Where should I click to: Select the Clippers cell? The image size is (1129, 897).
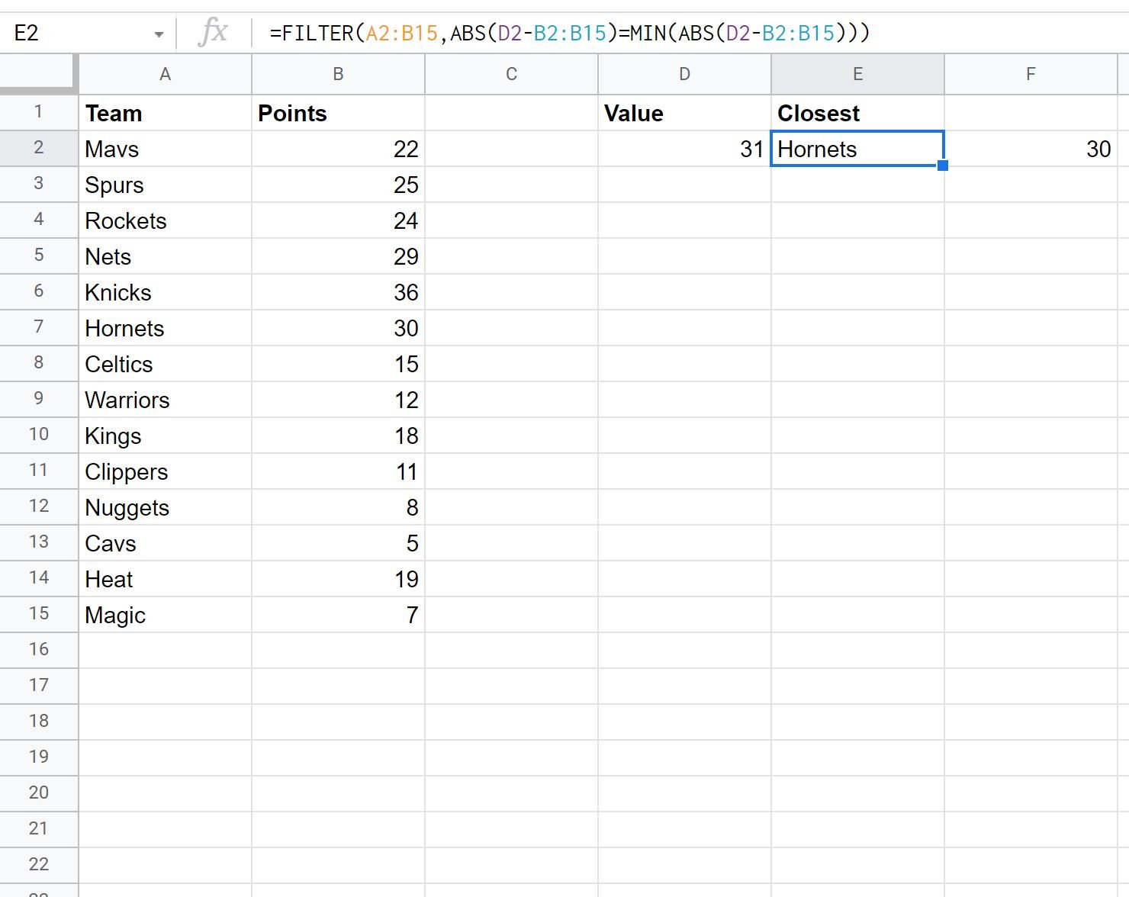165,471
